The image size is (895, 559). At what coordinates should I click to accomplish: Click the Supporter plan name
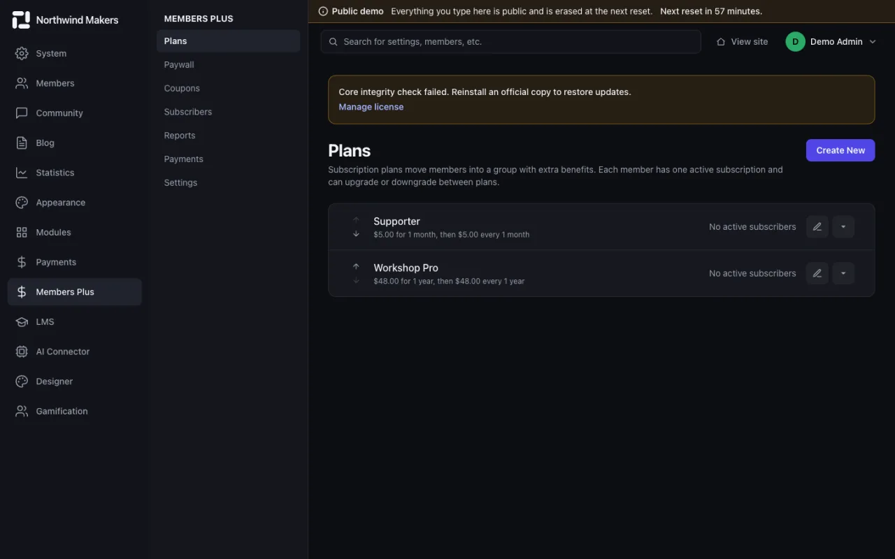396,222
